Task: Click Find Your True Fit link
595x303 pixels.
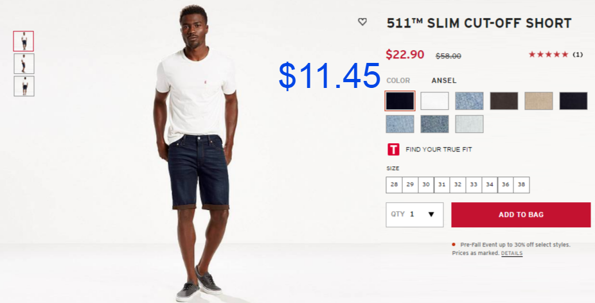Action: pos(439,150)
